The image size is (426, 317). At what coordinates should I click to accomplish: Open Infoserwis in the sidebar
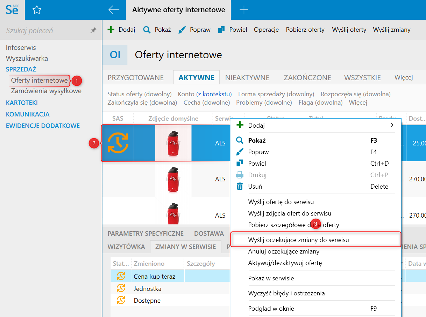pyautogui.click(x=21, y=47)
